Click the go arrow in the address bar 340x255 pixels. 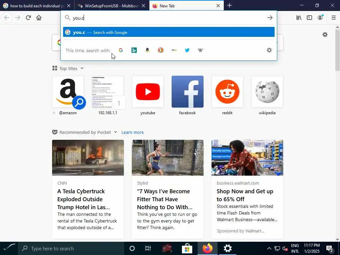(x=270, y=18)
